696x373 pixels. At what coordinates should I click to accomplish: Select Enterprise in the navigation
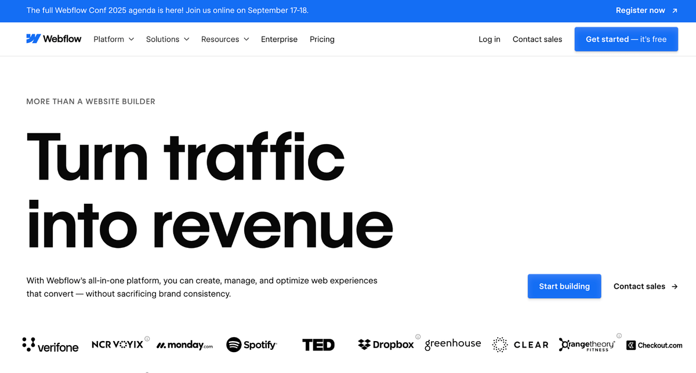tap(279, 39)
